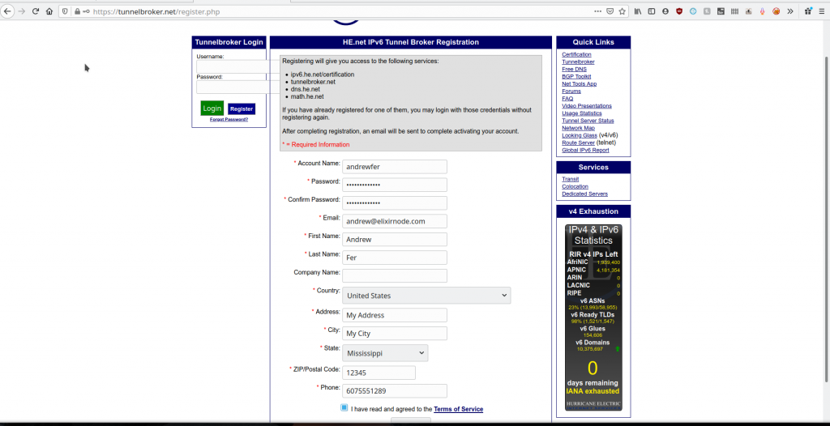
Task: Open Dedicated Servers link
Action: [x=585, y=194]
